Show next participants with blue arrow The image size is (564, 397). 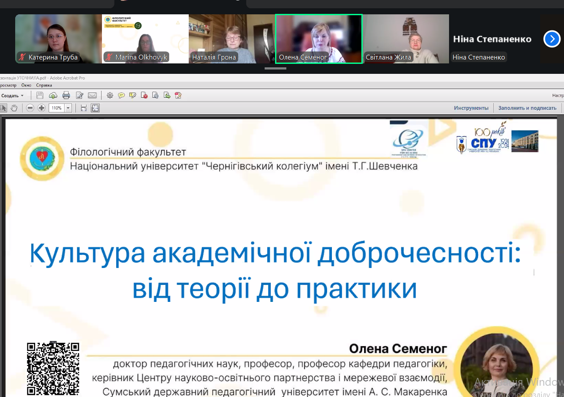[551, 39]
